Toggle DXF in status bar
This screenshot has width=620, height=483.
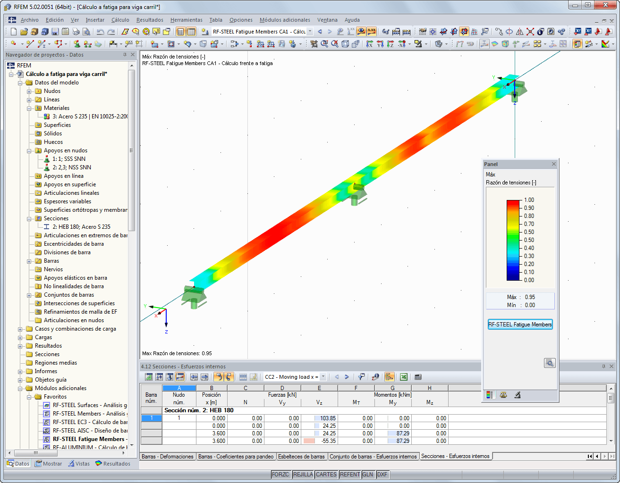pyautogui.click(x=382, y=475)
